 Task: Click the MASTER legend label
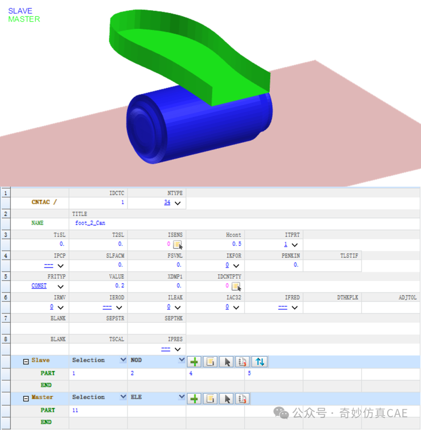(x=24, y=19)
